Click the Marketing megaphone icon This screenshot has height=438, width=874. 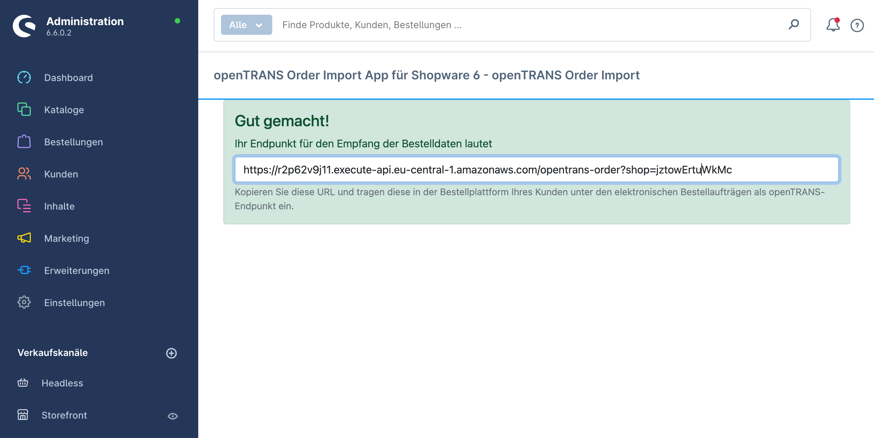click(24, 238)
